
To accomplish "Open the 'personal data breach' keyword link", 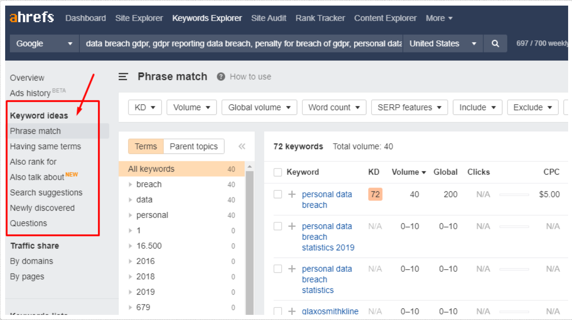I will coord(327,200).
